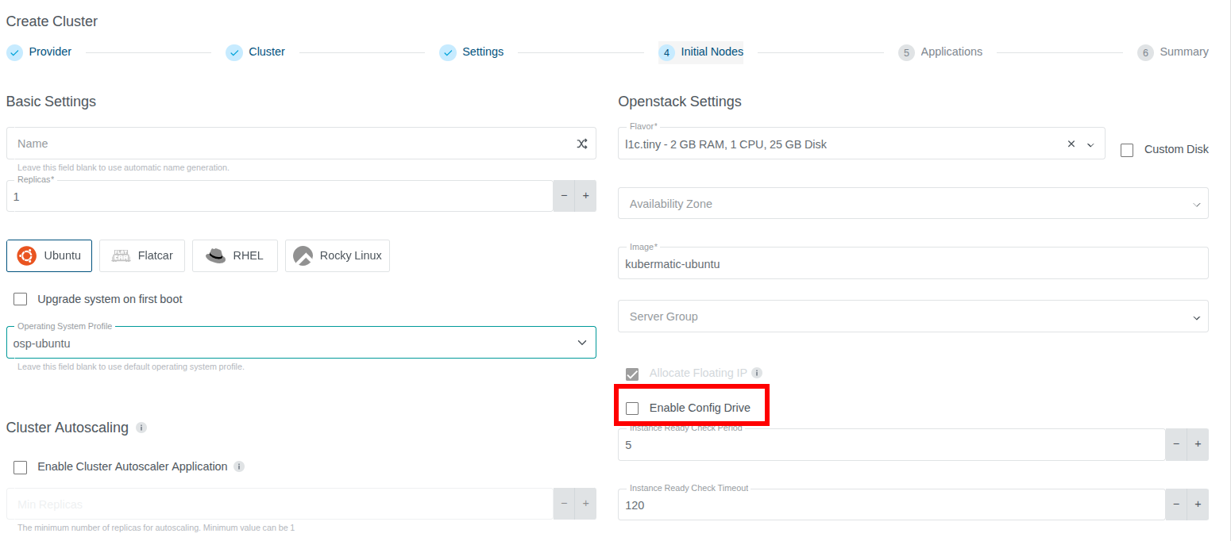Screen dimensions: 1231x541
Task: Increase Replicas with the plus button
Action: [585, 196]
